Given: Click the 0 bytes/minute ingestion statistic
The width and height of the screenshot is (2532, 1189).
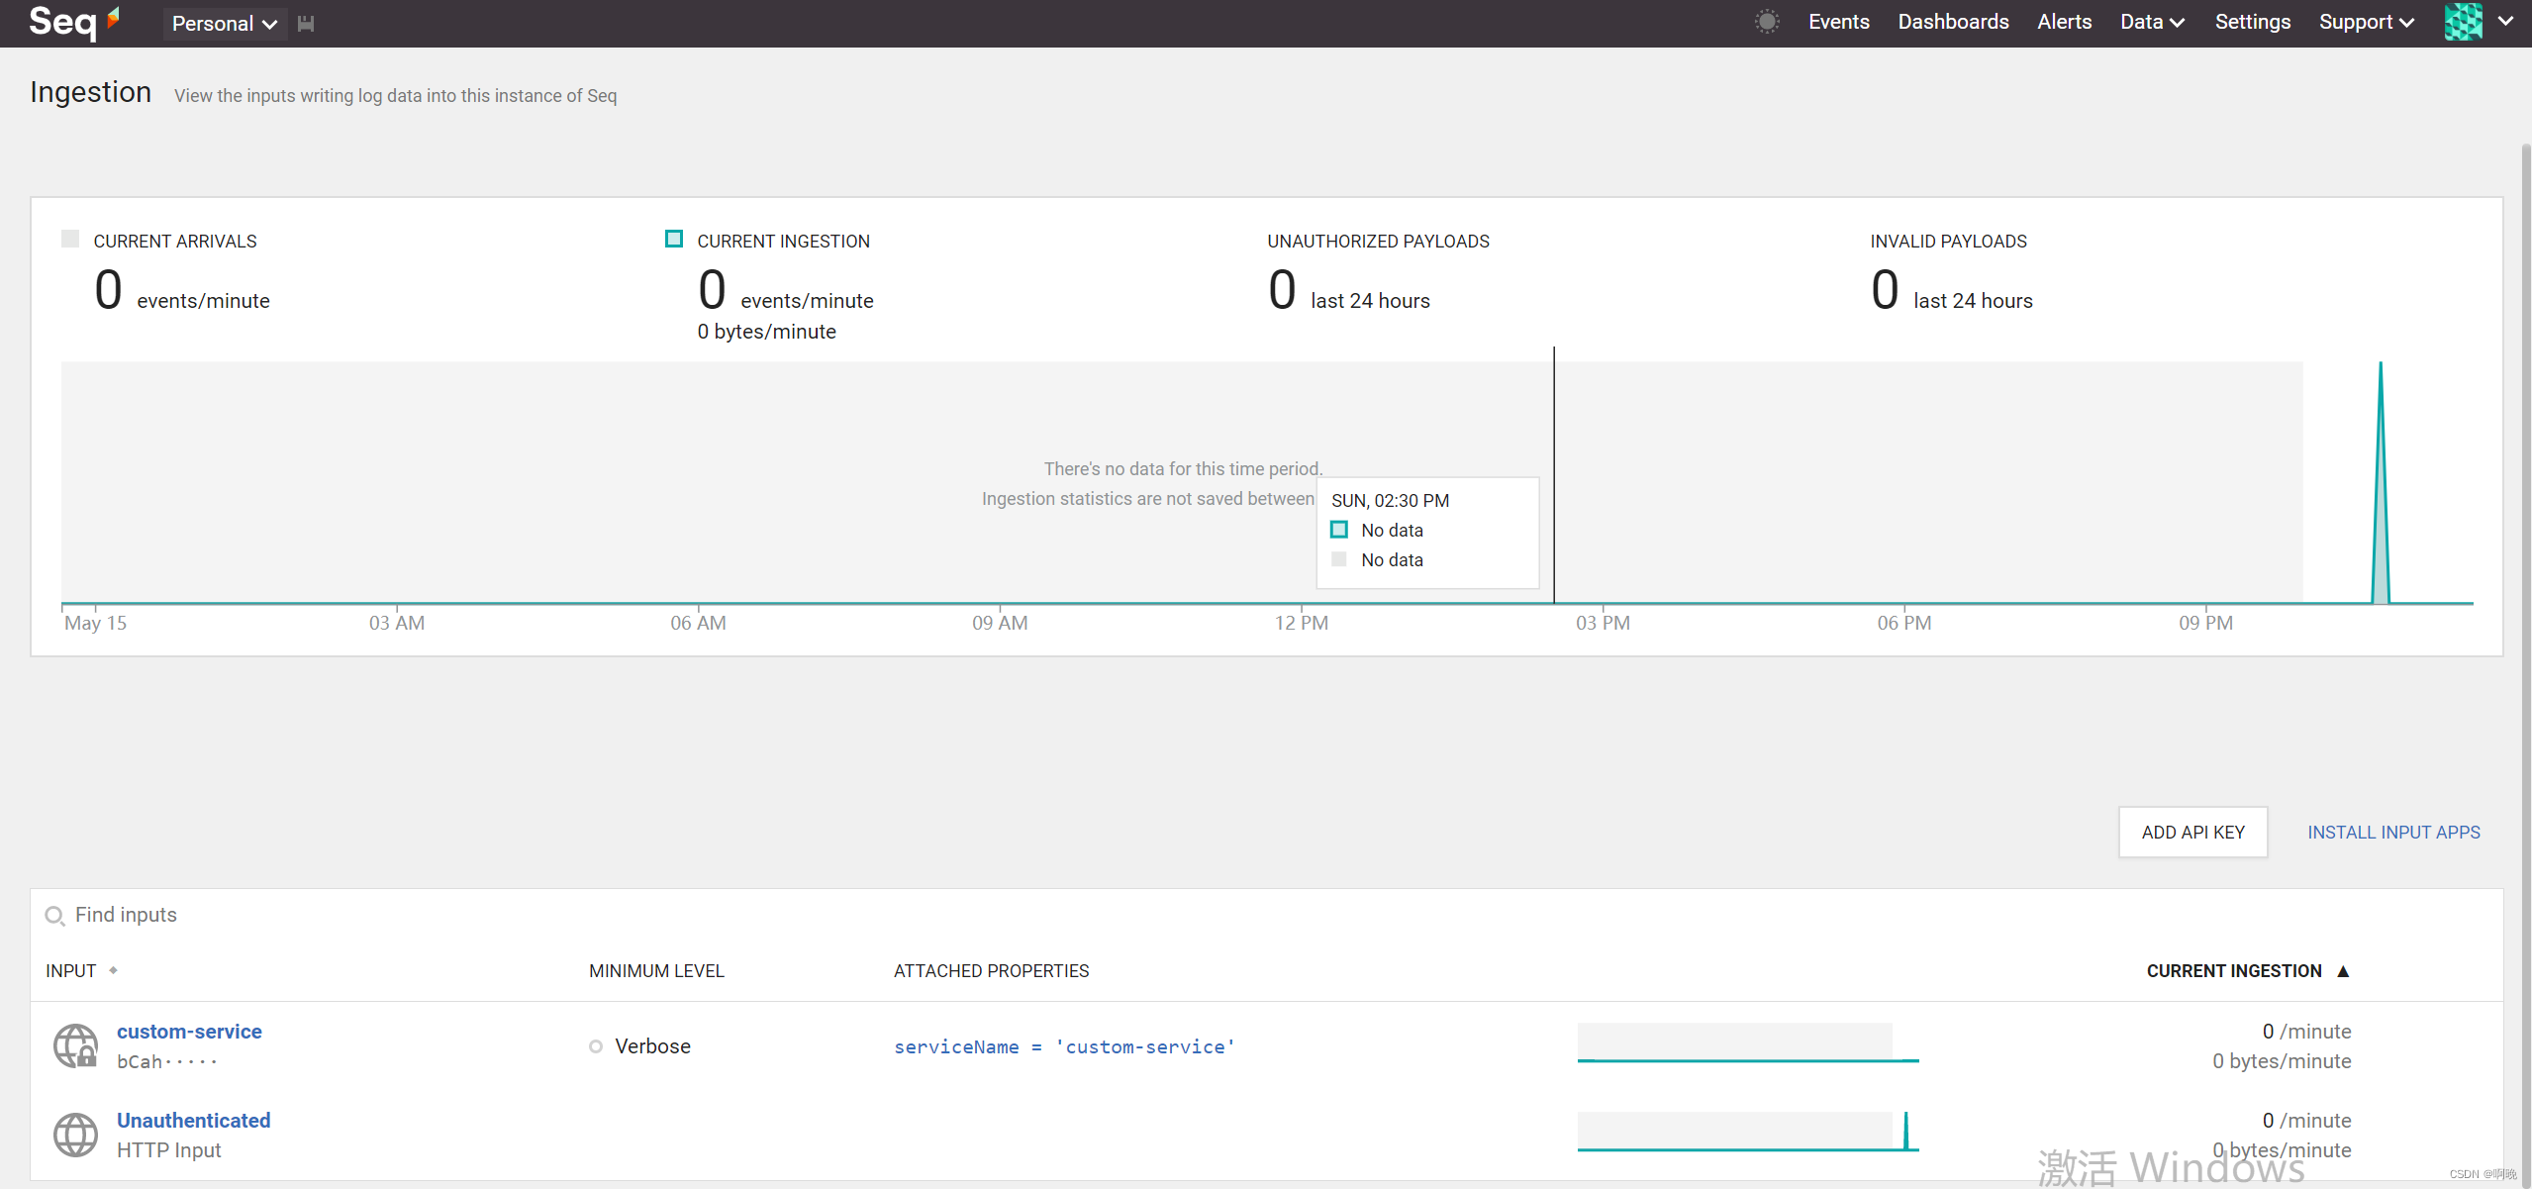Looking at the screenshot, I should point(766,332).
